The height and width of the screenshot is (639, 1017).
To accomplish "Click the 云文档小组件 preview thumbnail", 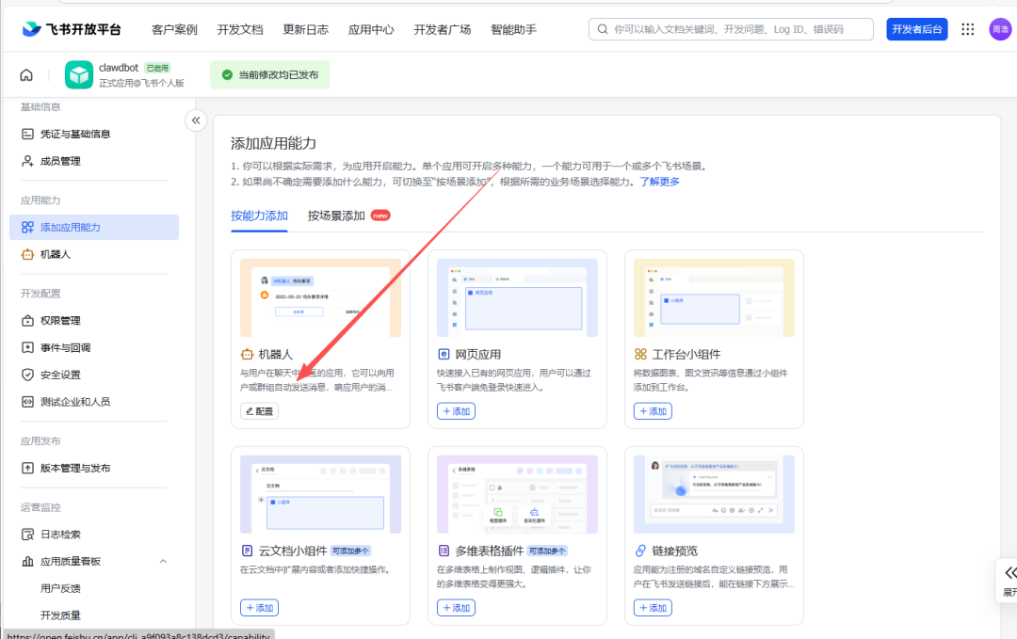I will (320, 494).
